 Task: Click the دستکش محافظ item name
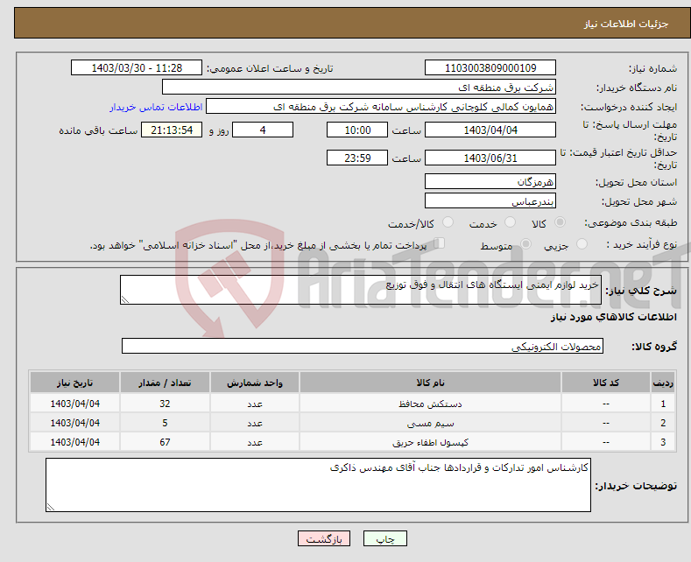pyautogui.click(x=430, y=404)
